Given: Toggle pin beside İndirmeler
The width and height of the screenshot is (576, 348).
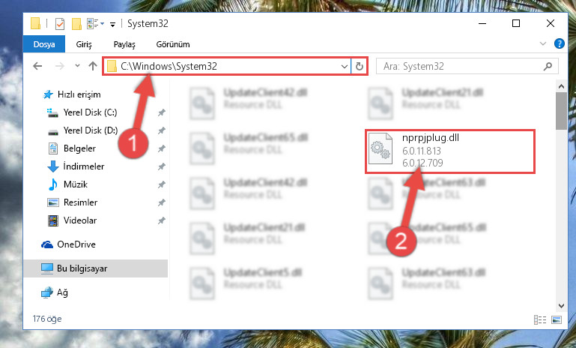Looking at the screenshot, I should click(x=161, y=166).
